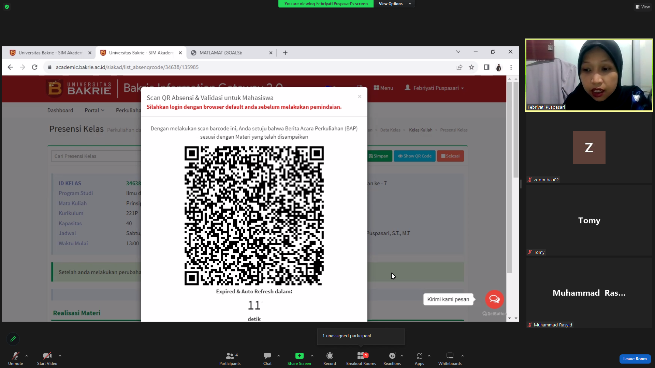Close the QR Absensi dialog
This screenshot has width=655, height=368.
point(360,96)
